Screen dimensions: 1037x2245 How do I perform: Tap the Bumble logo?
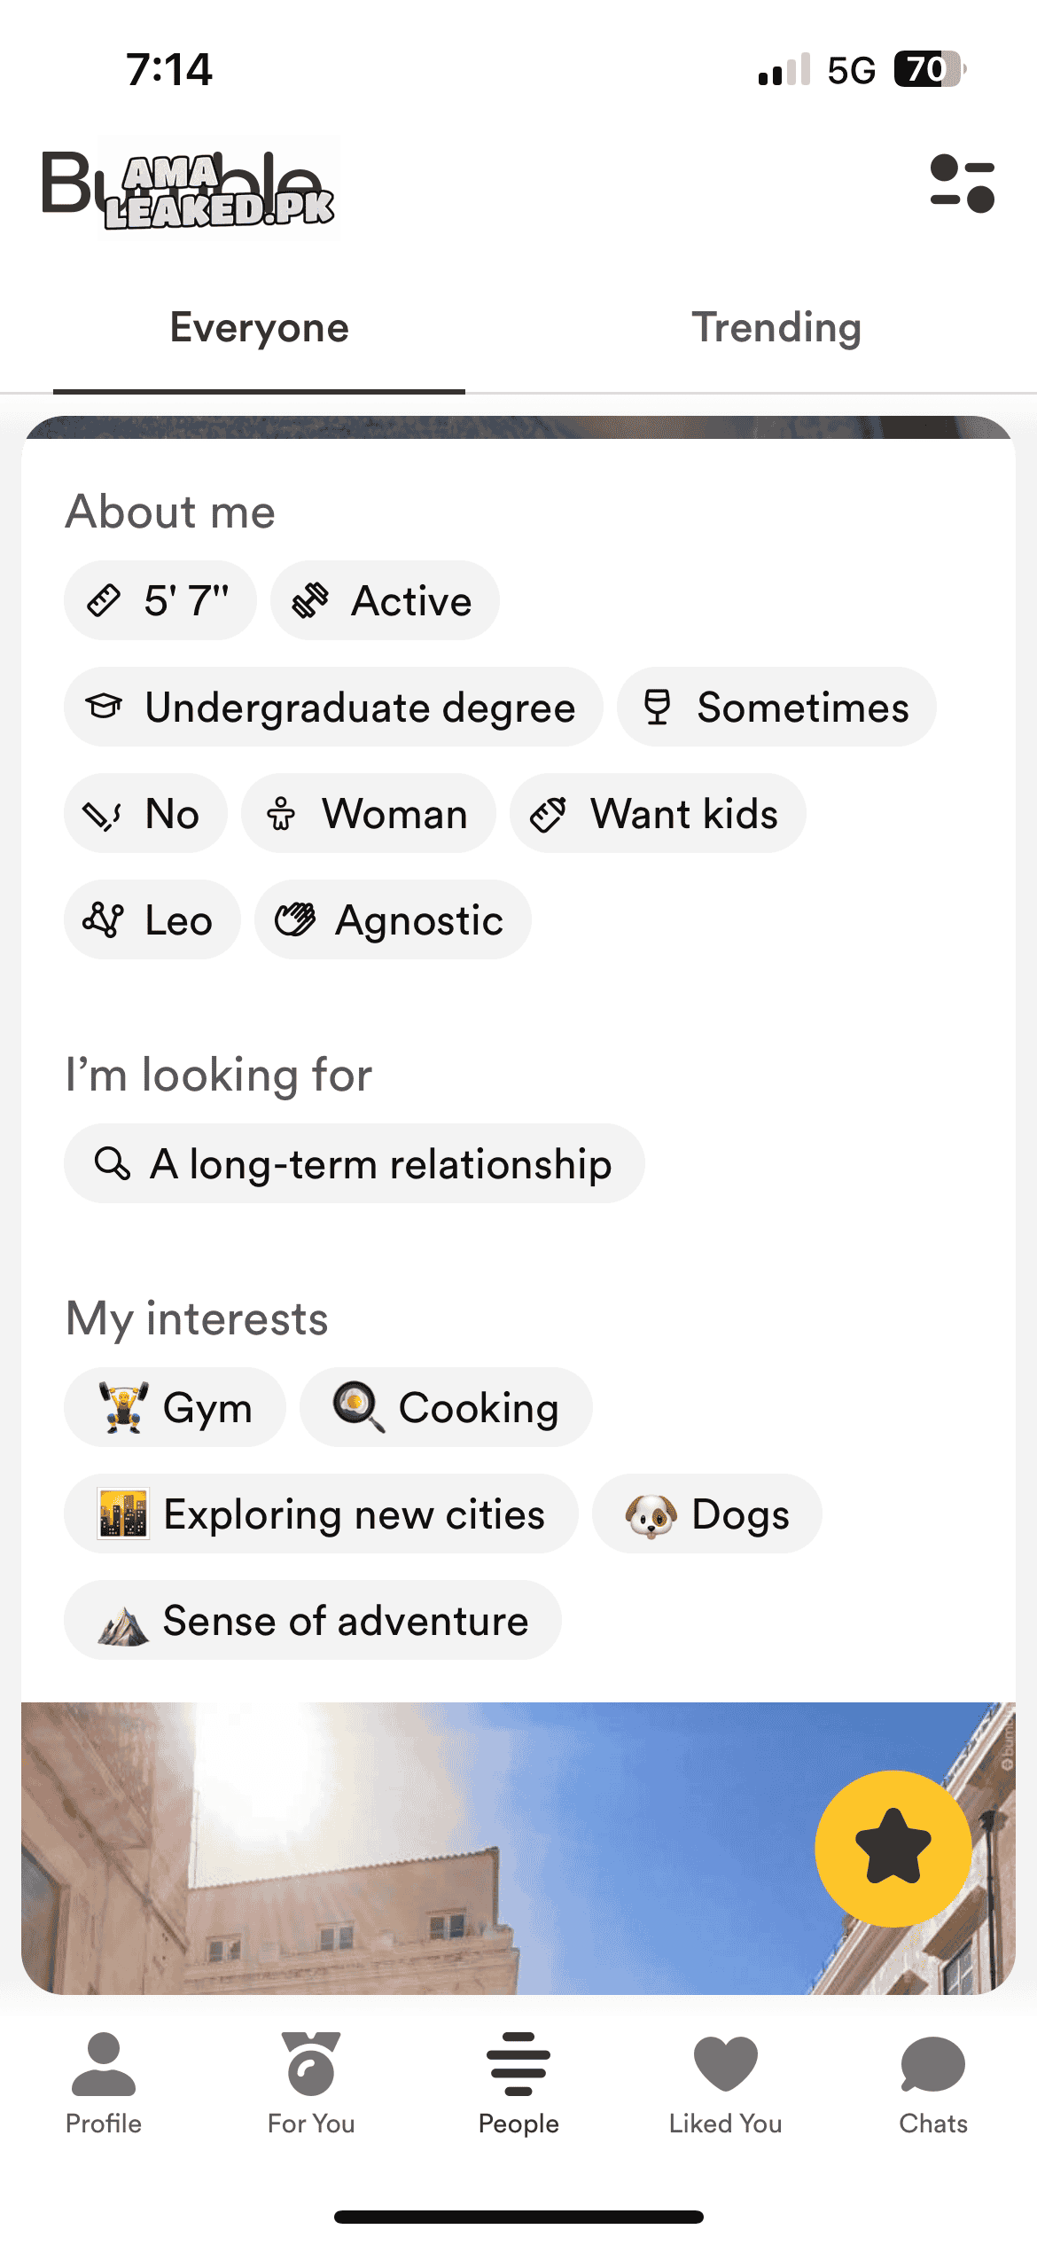click(x=186, y=185)
